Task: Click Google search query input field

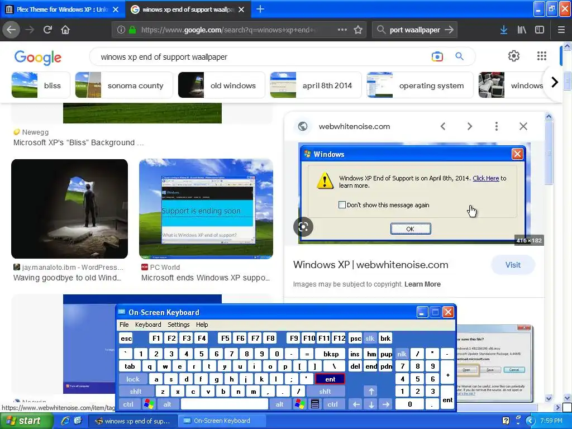Action: pos(263,57)
